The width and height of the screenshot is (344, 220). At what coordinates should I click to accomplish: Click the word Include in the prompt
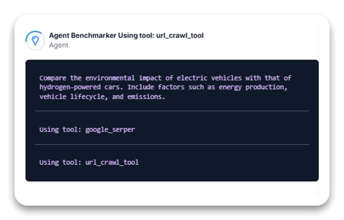[x=140, y=87]
